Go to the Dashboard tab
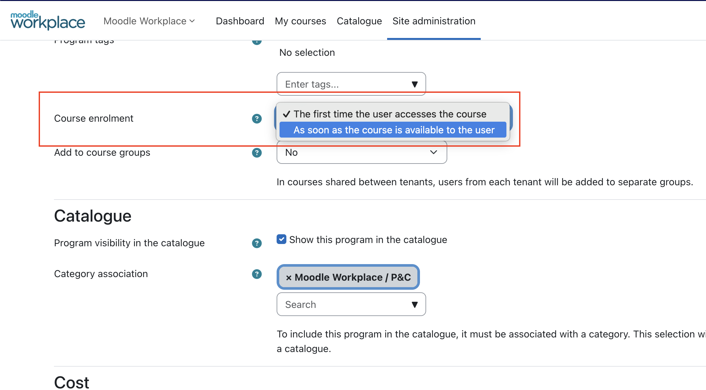This screenshot has height=390, width=706. click(x=240, y=21)
